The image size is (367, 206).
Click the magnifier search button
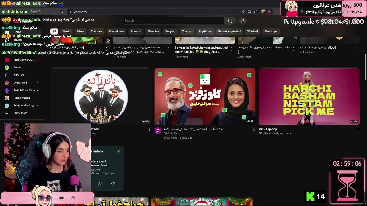click(230, 21)
